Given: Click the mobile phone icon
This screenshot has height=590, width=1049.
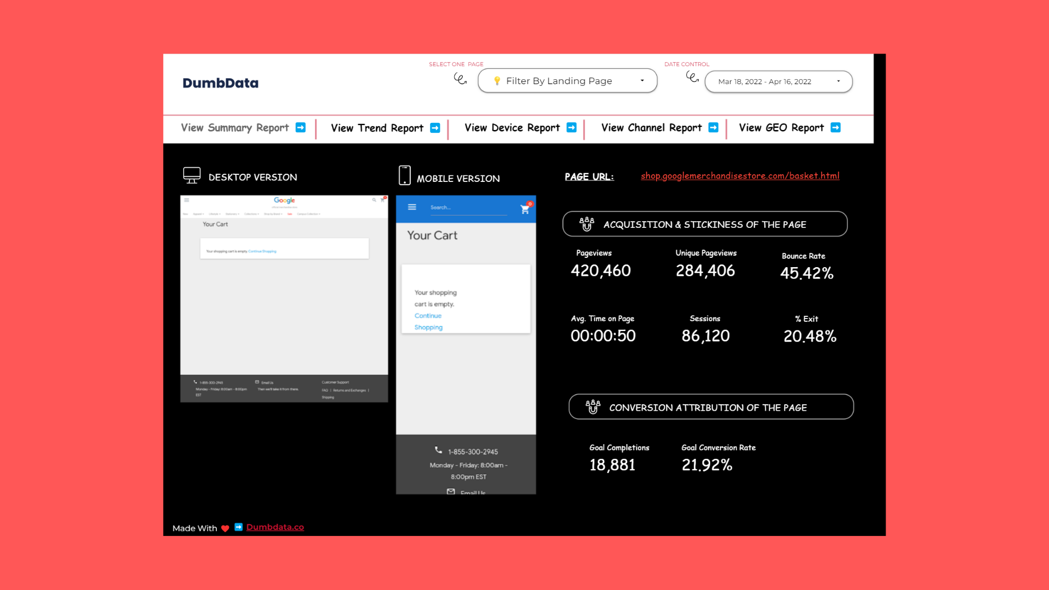Looking at the screenshot, I should click(404, 175).
